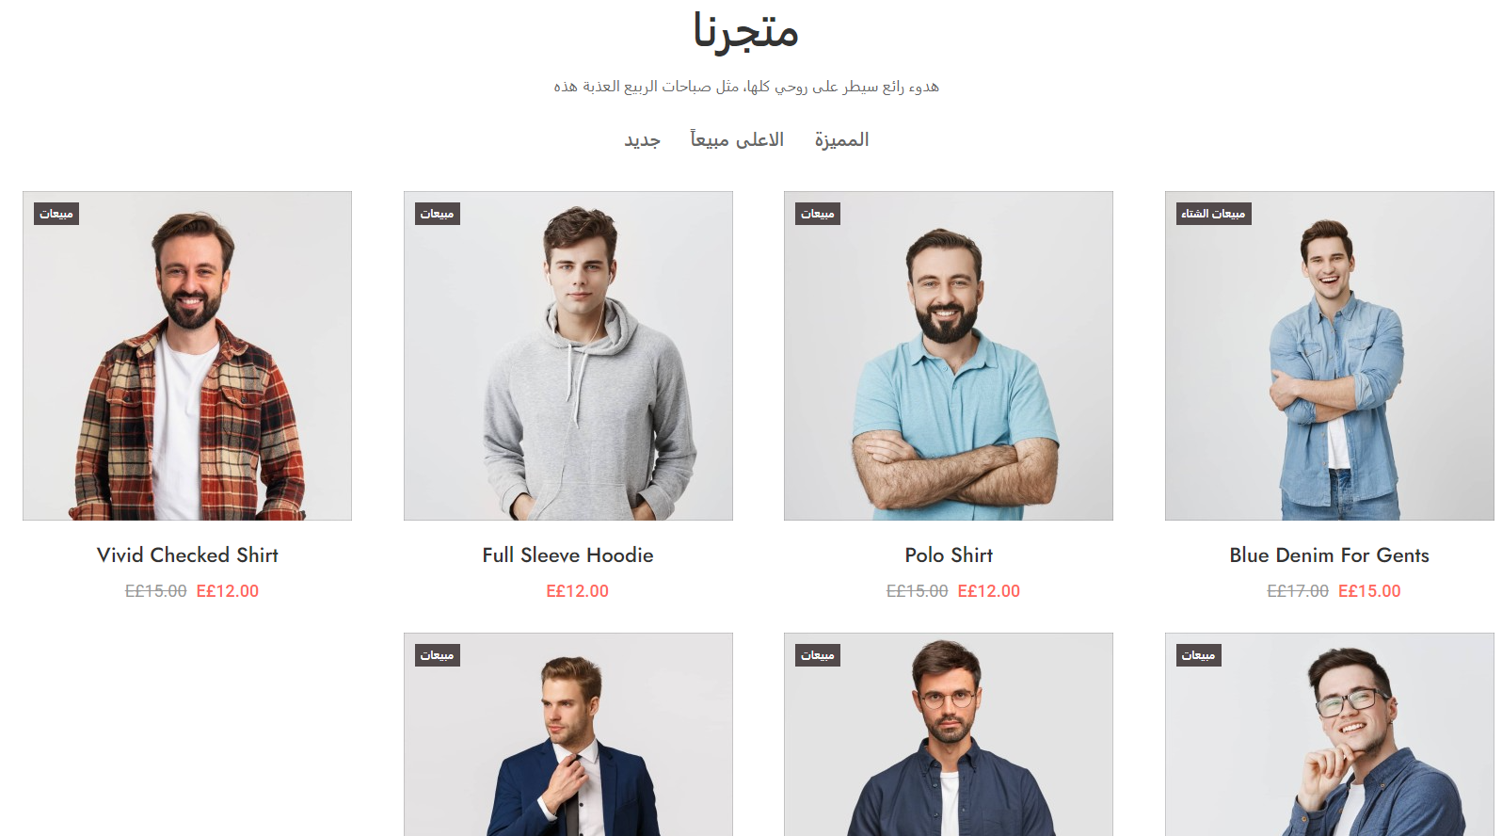The image size is (1502, 836).
Task: Click sale badge on Vivid Checked Shirt
Action: [56, 214]
